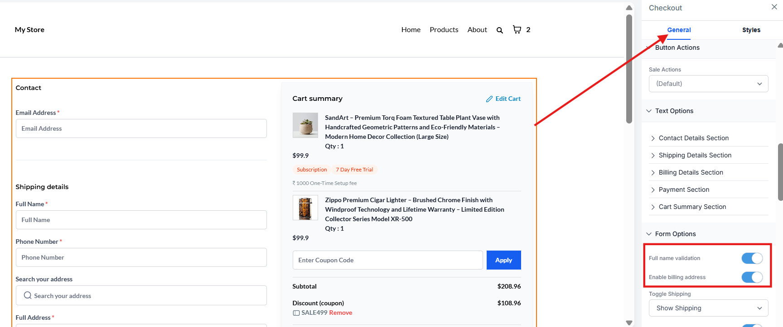The width and height of the screenshot is (783, 327).
Task: Collapse the Form Options group
Action: click(675, 234)
